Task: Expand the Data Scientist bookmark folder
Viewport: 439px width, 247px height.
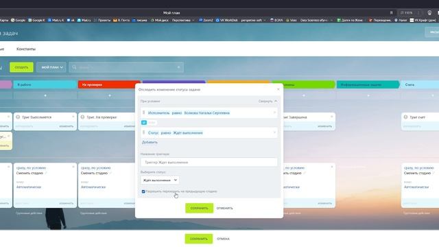Action: [316, 20]
